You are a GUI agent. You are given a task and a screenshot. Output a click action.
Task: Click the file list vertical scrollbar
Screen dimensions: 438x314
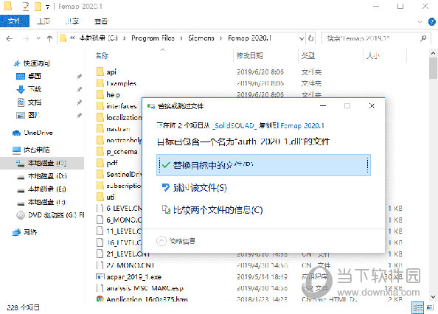point(433,68)
